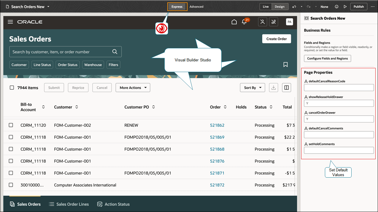Click the showReleaseHoldDrawer input field
Screen dimensions: 378x212
coord(339,103)
